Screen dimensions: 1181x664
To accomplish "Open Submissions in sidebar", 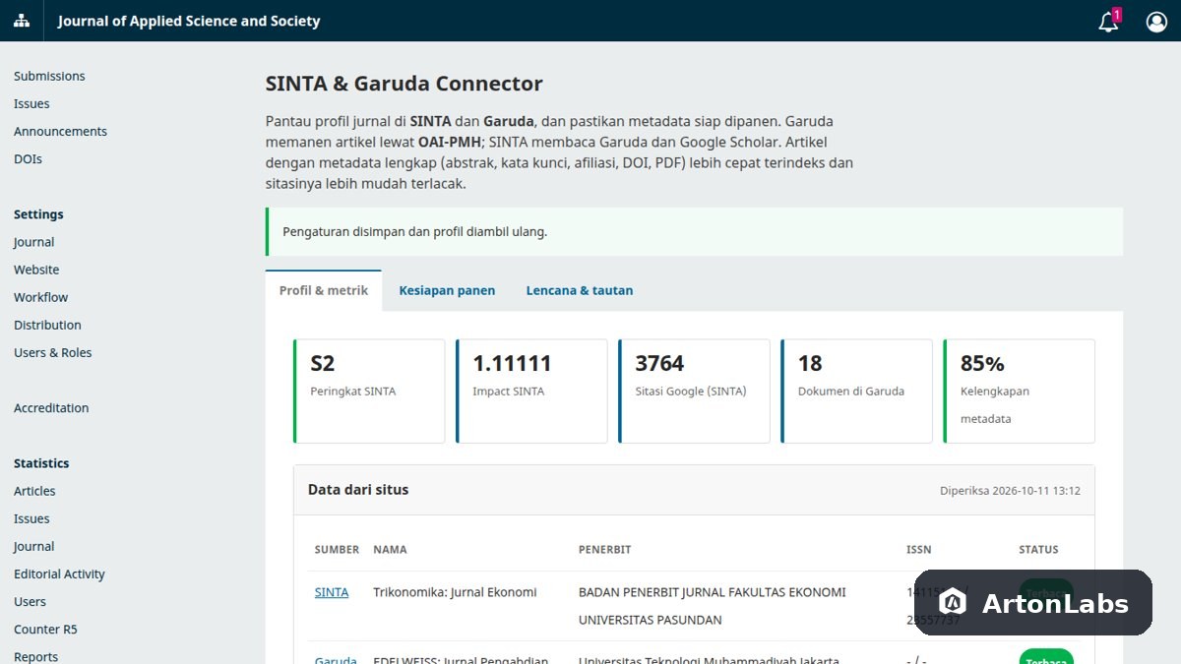I will pyautogui.click(x=49, y=76).
